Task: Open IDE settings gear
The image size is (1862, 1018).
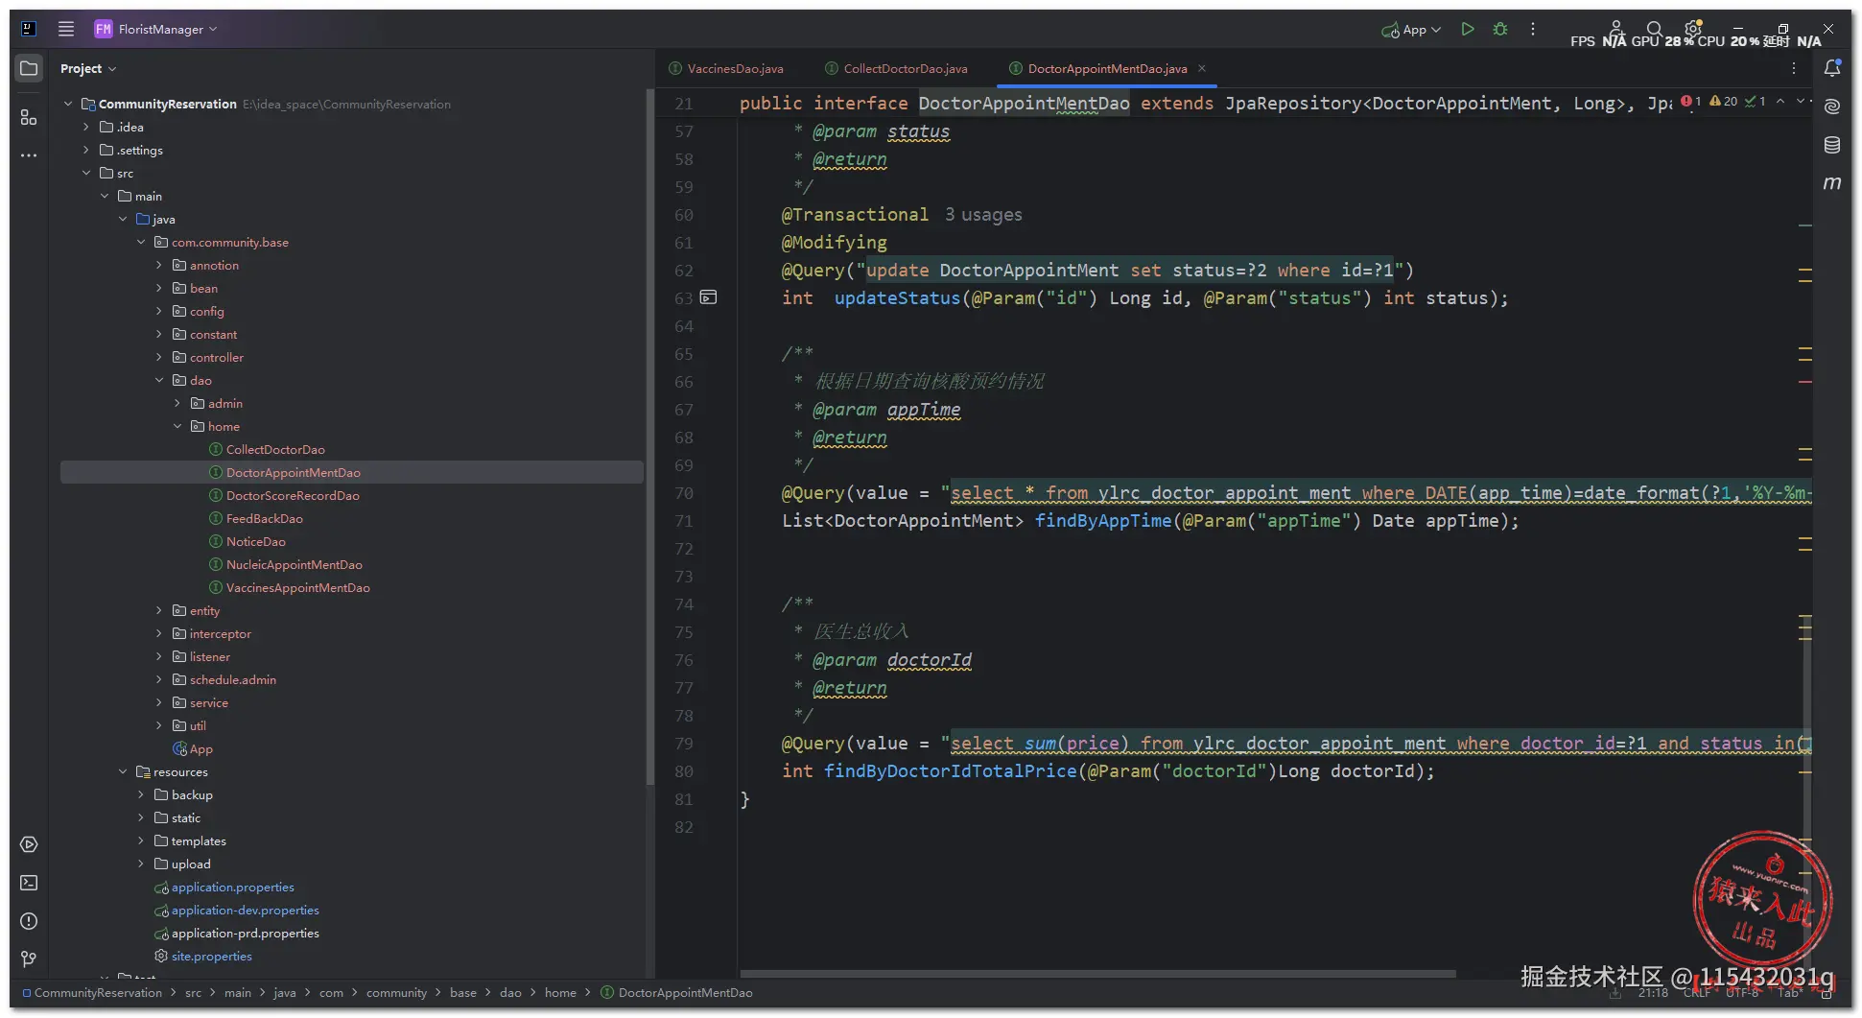Action: coord(1693,29)
